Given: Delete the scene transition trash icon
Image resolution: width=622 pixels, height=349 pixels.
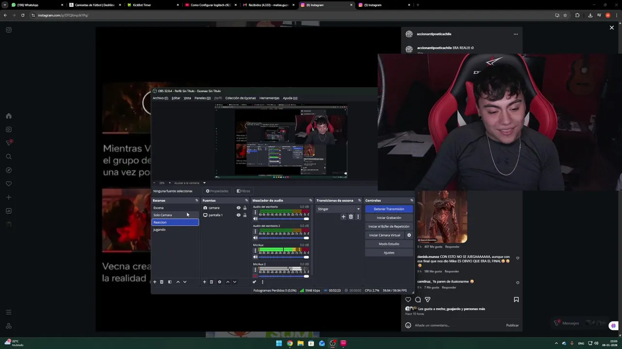Looking at the screenshot, I should 351,217.
